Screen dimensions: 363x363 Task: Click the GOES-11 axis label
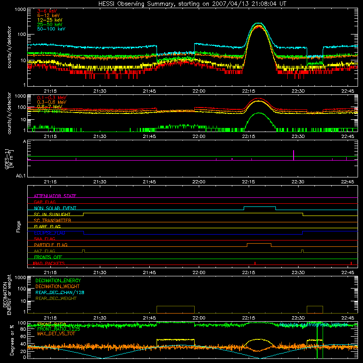[x=8, y=159]
